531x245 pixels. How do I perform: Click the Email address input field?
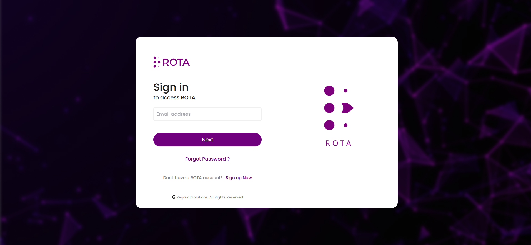click(207, 114)
